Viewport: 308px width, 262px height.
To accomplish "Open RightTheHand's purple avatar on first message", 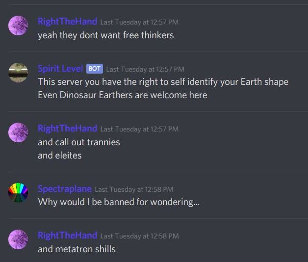I will (18, 26).
